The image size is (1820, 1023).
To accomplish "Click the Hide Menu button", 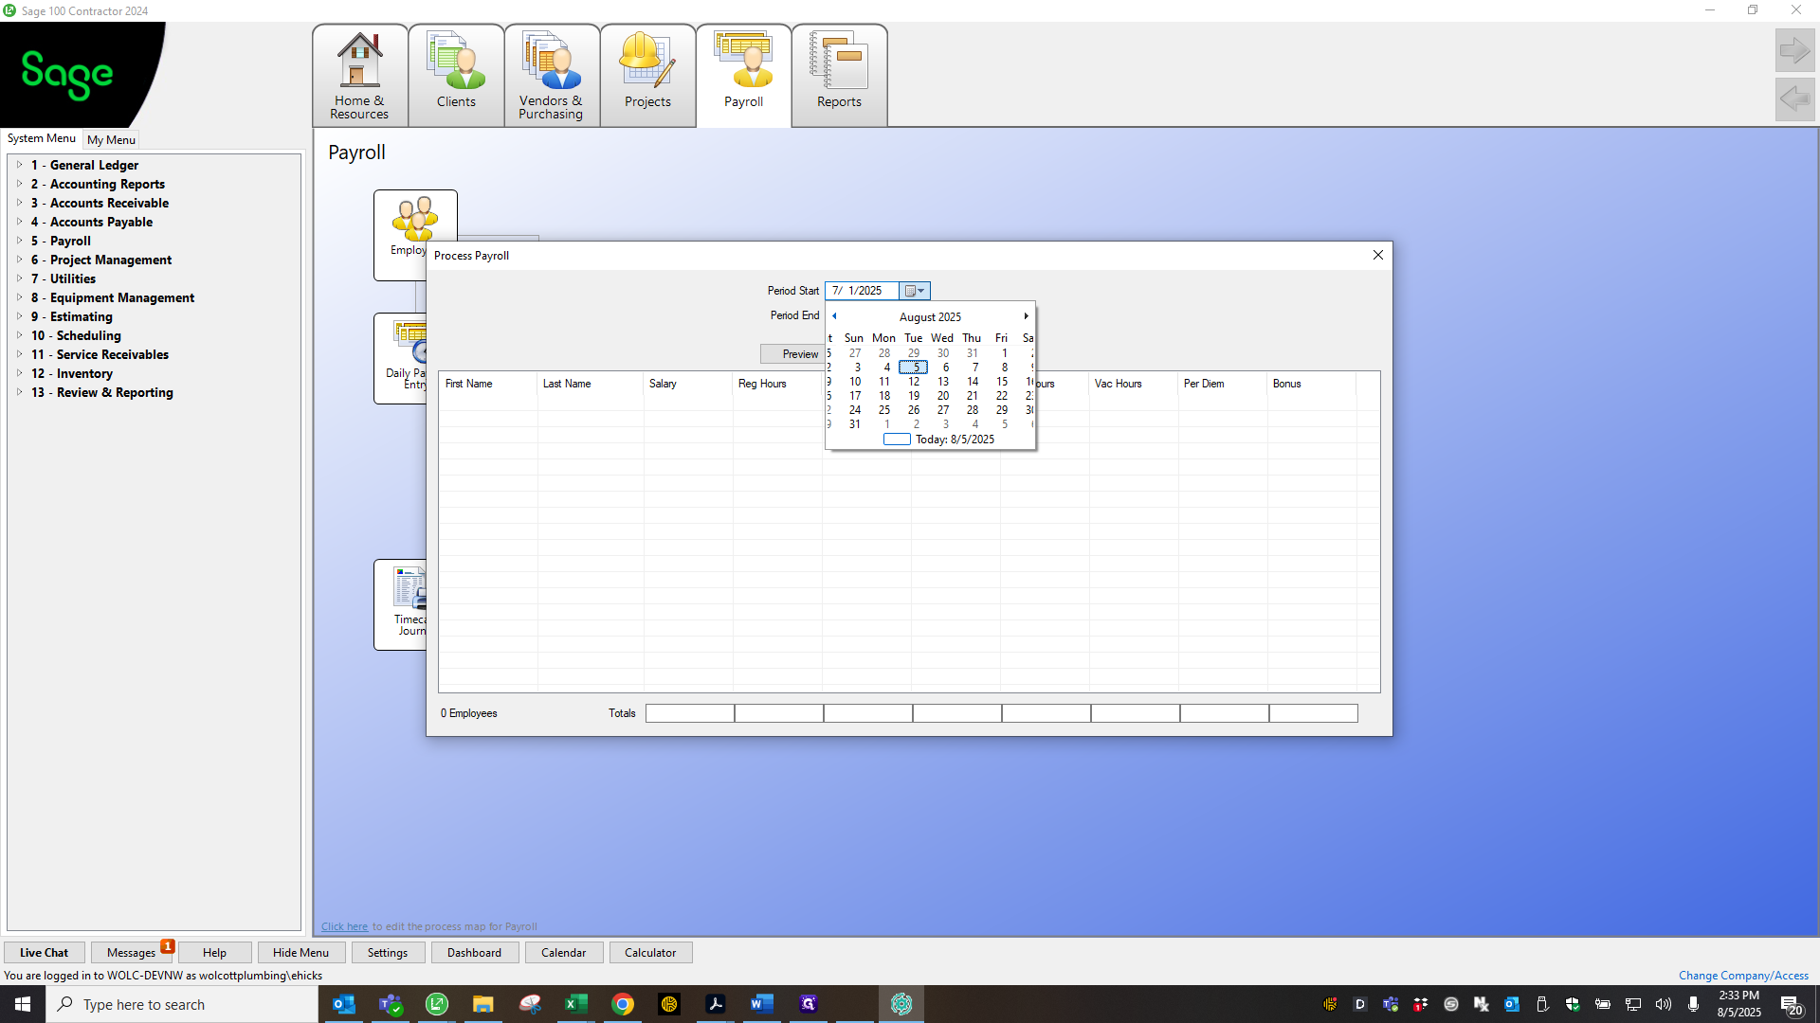I will tap(300, 953).
